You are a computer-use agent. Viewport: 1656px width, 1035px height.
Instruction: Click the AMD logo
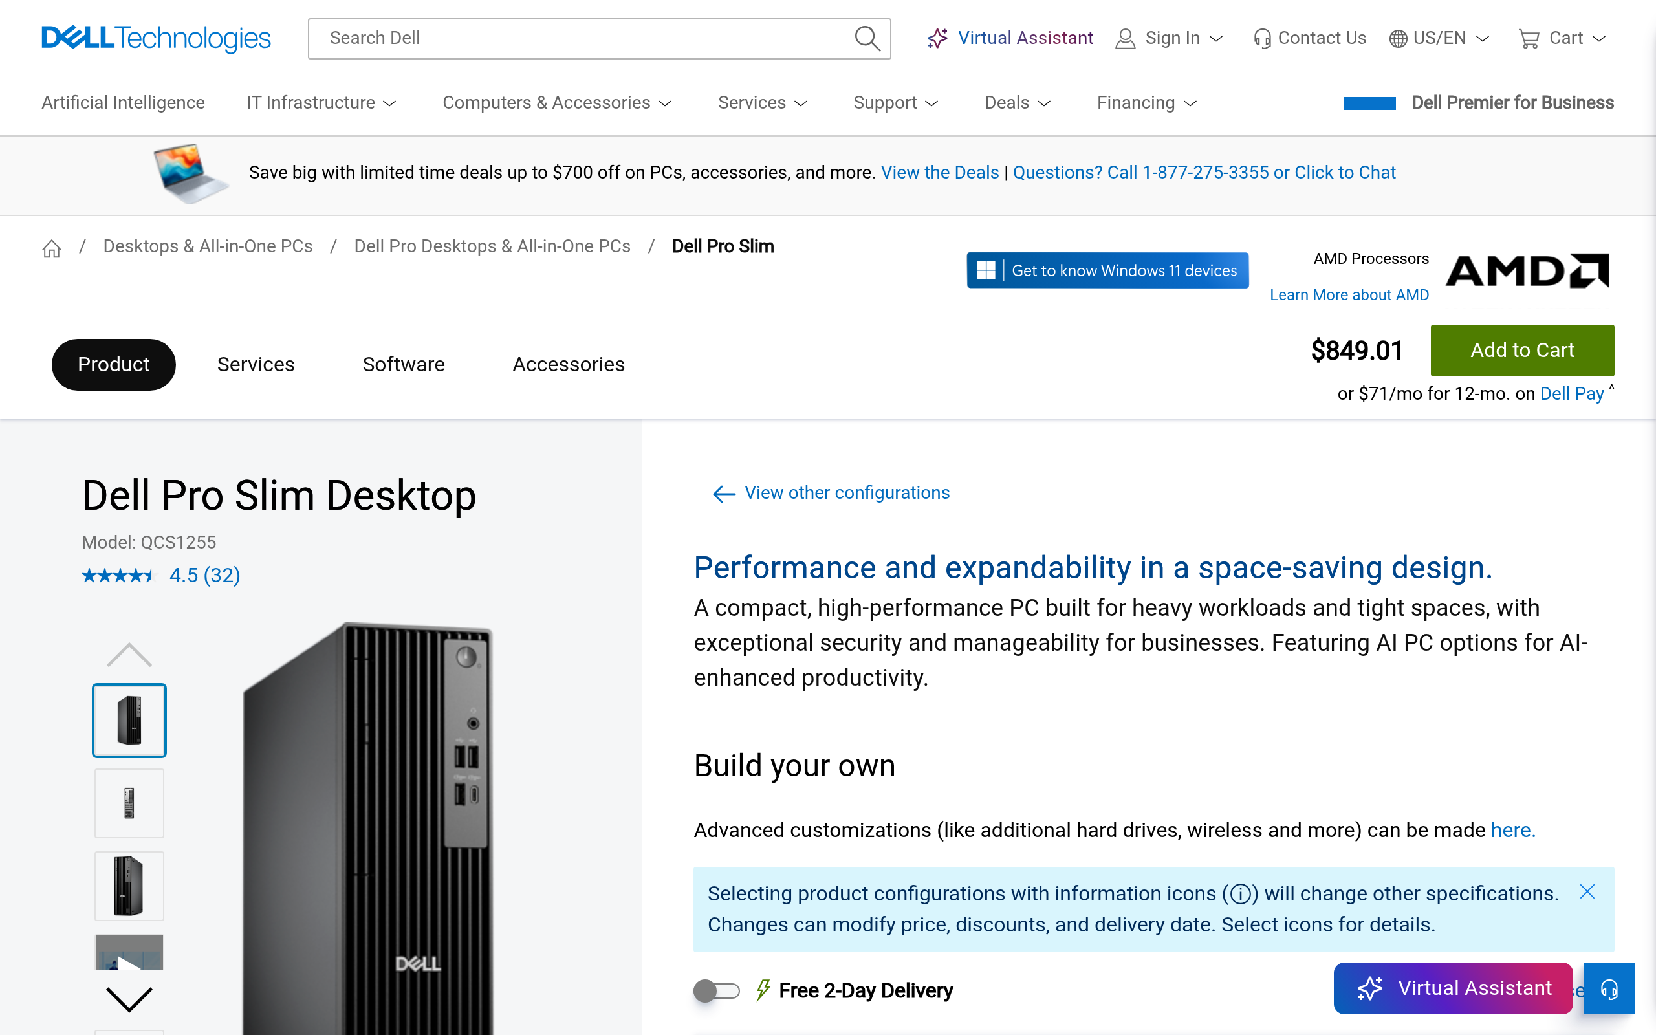click(x=1527, y=271)
